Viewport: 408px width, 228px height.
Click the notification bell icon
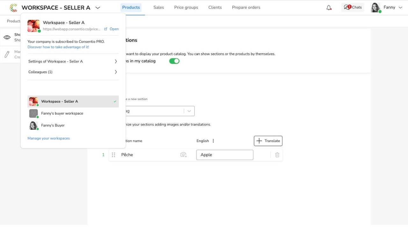tap(329, 8)
